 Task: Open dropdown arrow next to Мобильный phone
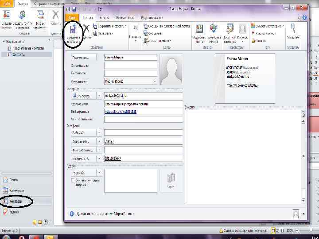click(99, 158)
